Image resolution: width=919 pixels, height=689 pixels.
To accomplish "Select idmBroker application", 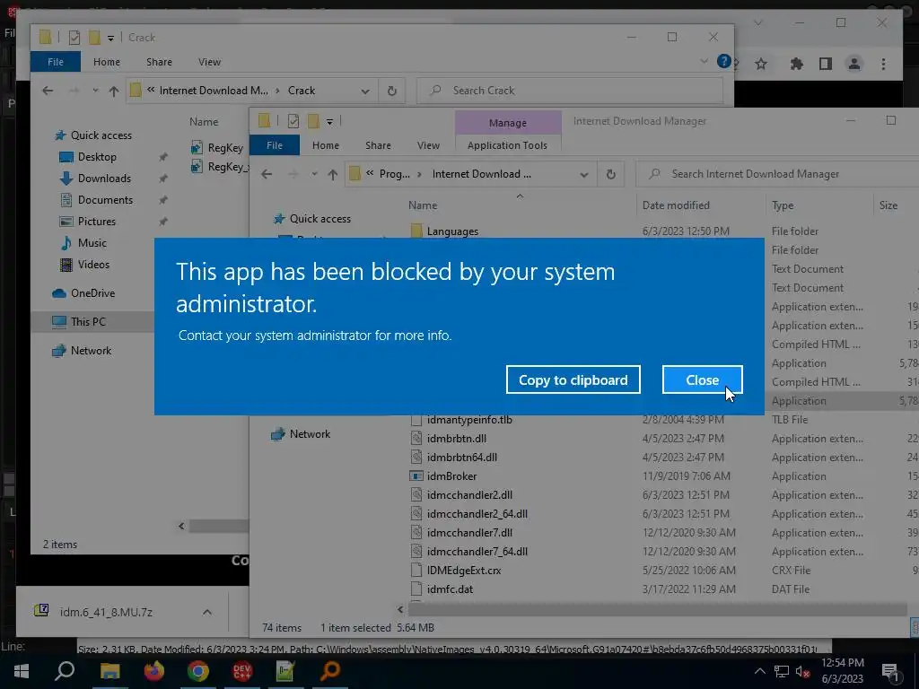I will pos(452,476).
